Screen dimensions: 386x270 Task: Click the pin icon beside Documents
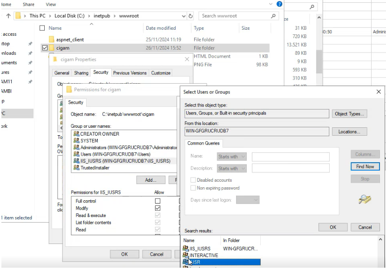click(x=30, y=63)
